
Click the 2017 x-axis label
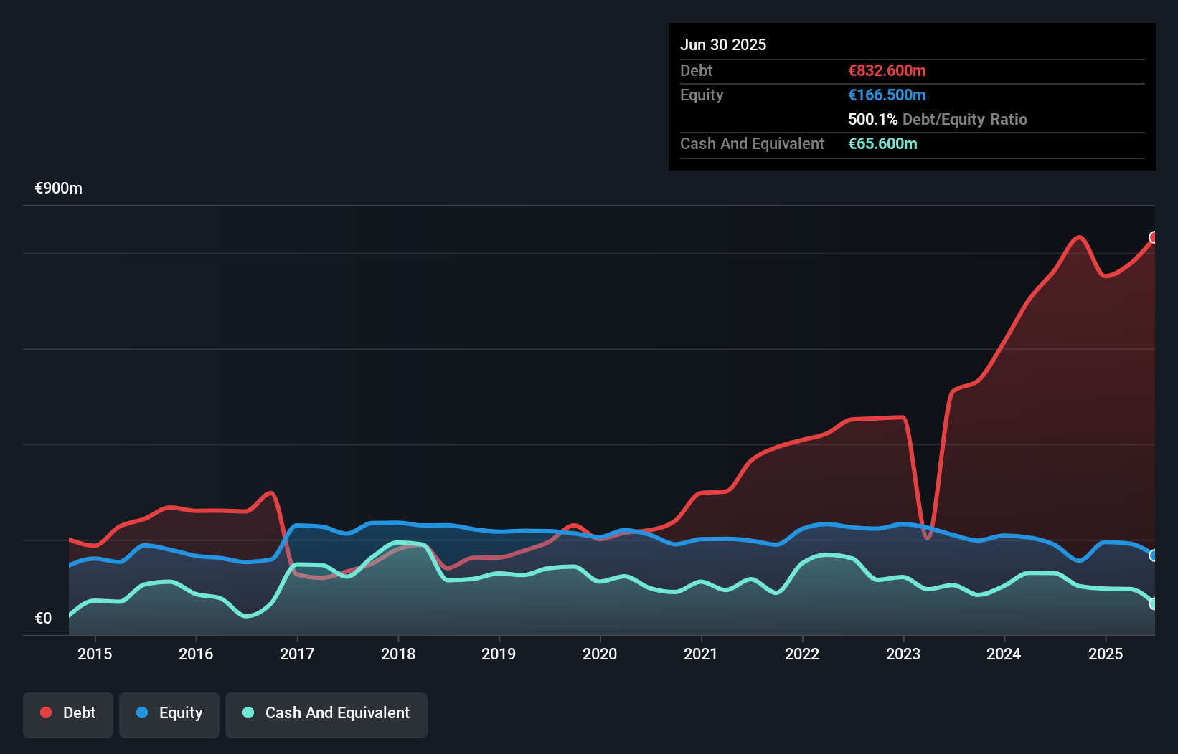297,654
